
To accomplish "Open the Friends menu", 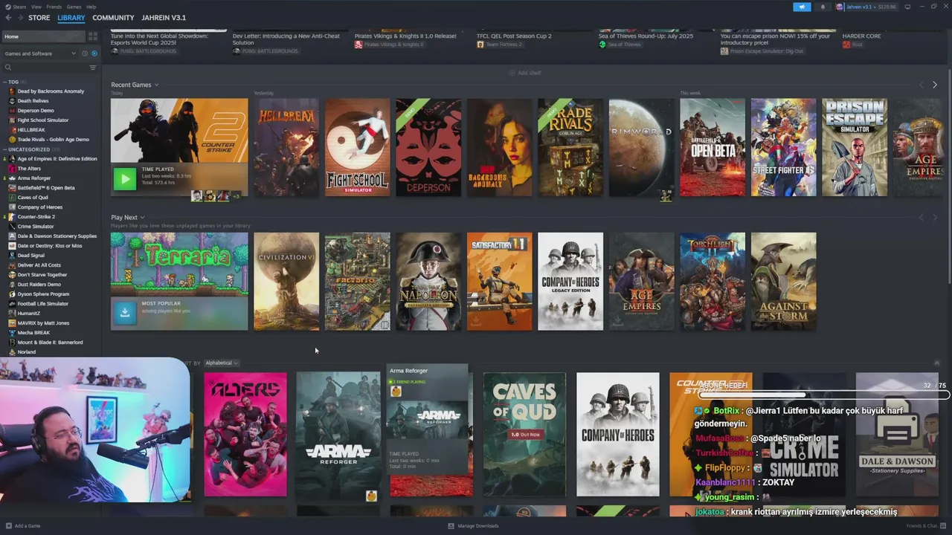I will point(54,7).
